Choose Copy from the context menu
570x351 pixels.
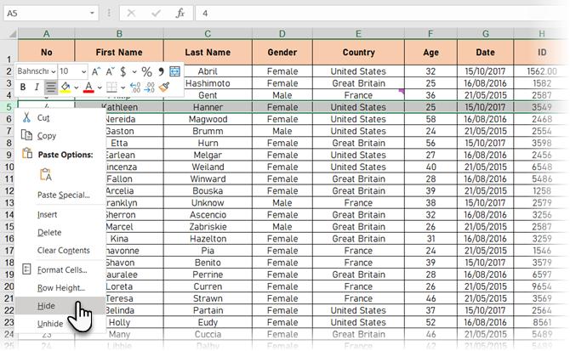click(x=60, y=135)
